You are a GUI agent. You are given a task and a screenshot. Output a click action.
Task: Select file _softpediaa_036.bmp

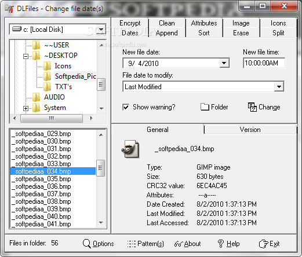pos(53,186)
